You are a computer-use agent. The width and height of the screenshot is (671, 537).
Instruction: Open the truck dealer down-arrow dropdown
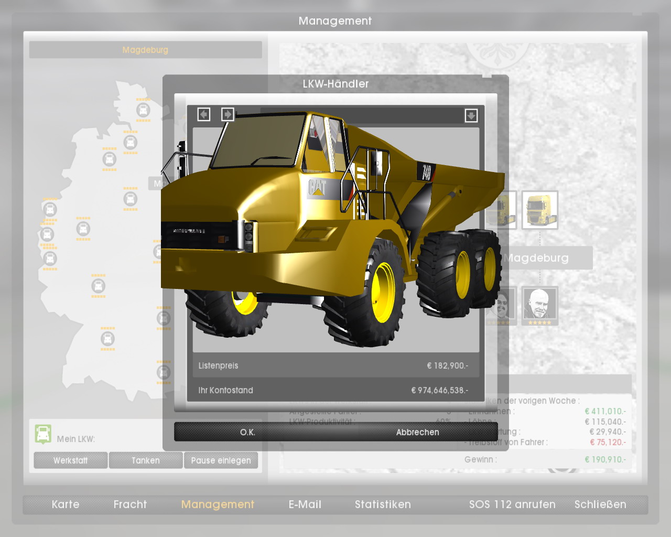click(x=471, y=115)
